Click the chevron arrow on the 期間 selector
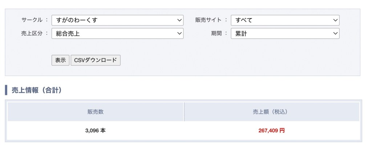Viewport: 372px width, 148px height. coord(335,33)
